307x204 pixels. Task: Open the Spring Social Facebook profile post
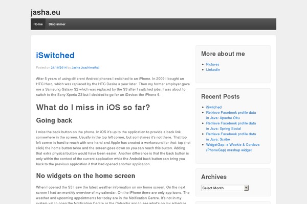(231, 126)
